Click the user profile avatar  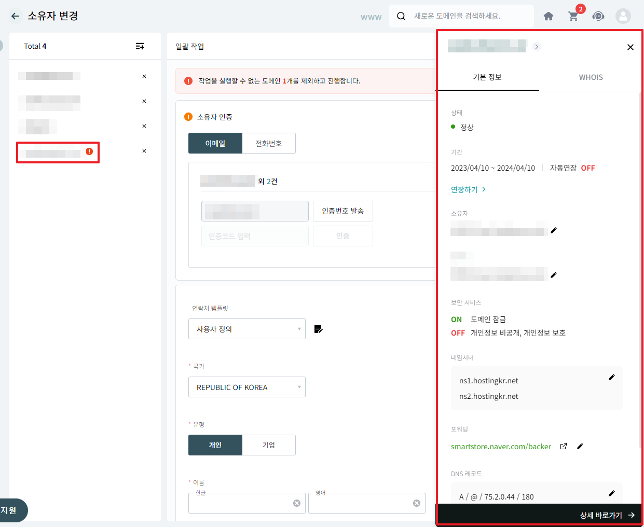pos(623,16)
